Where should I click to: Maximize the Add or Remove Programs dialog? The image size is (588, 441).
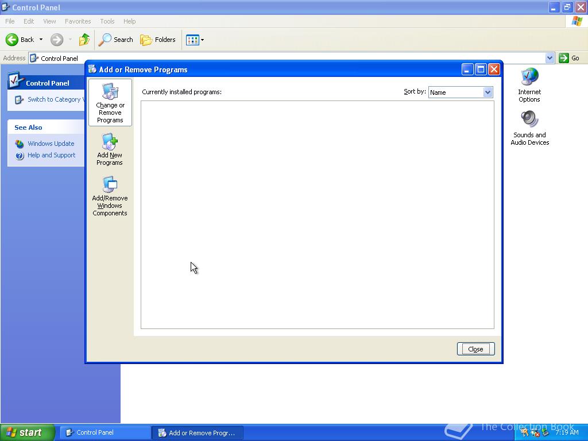[481, 69]
